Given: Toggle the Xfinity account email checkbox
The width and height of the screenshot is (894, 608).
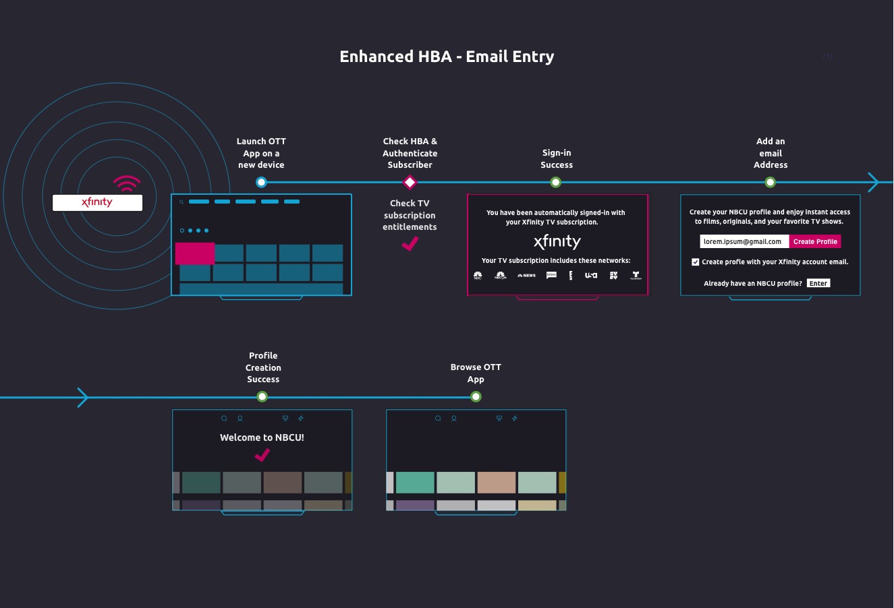Looking at the screenshot, I should [x=695, y=262].
